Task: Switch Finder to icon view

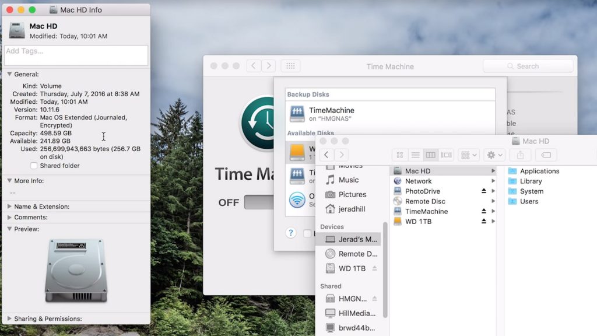Action: [400, 155]
